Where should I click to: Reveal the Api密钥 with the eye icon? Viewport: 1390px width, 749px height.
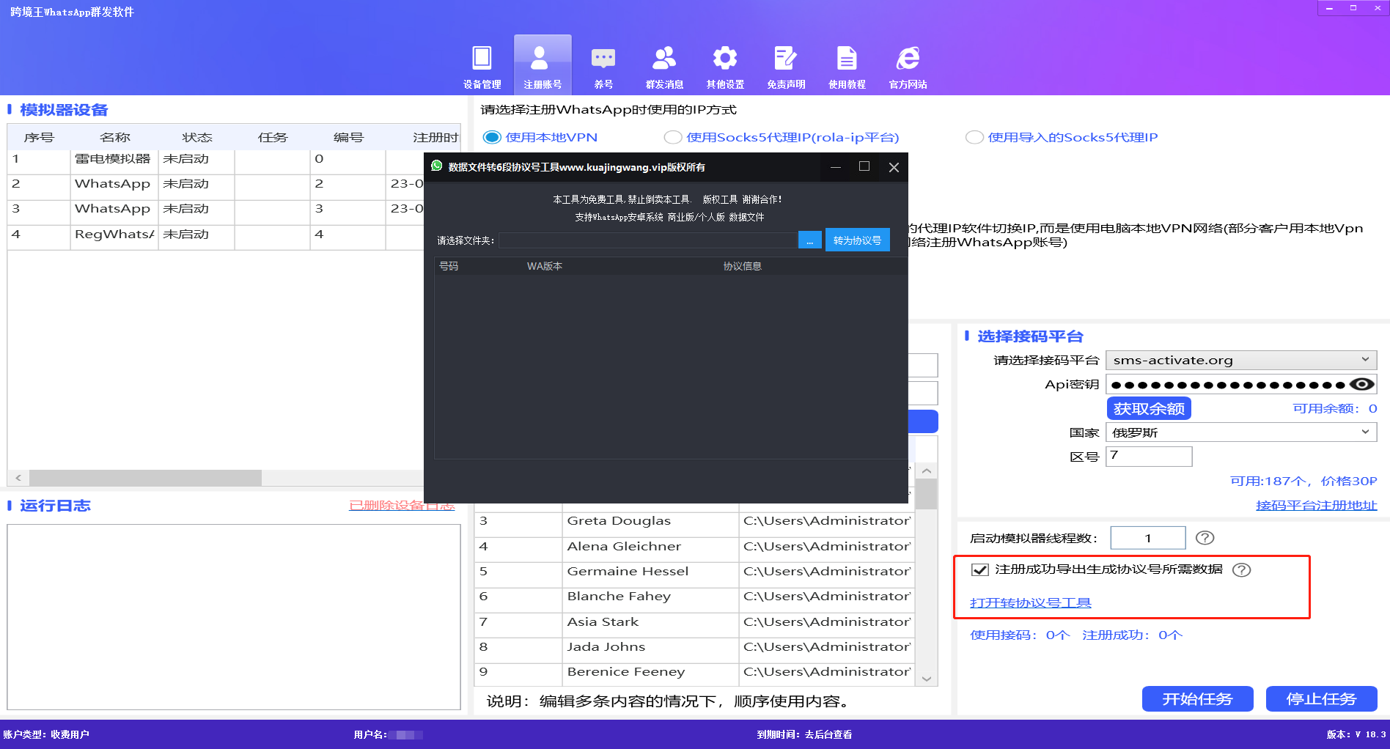point(1362,383)
